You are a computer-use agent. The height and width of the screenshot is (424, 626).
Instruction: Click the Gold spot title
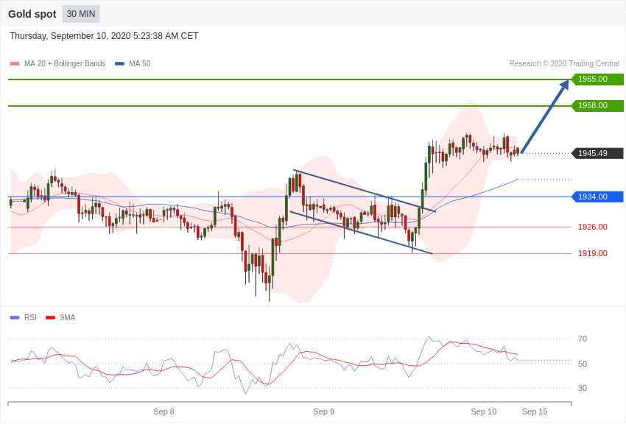click(32, 14)
